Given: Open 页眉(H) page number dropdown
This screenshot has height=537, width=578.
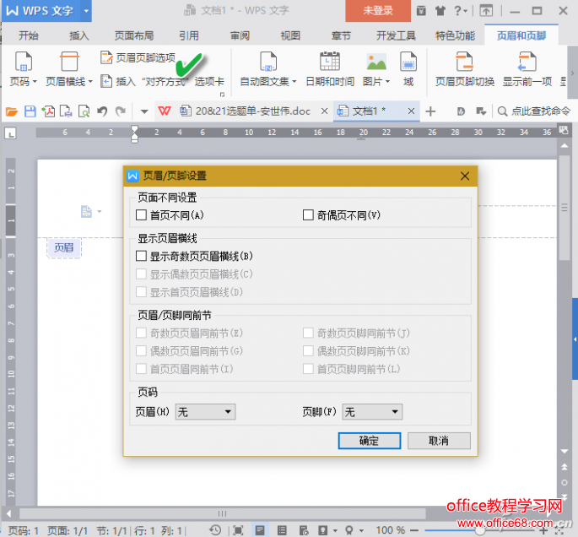Looking at the screenshot, I should (x=205, y=411).
